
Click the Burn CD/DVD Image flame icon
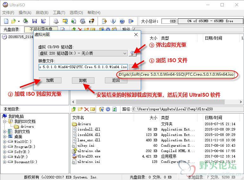(92, 21)
